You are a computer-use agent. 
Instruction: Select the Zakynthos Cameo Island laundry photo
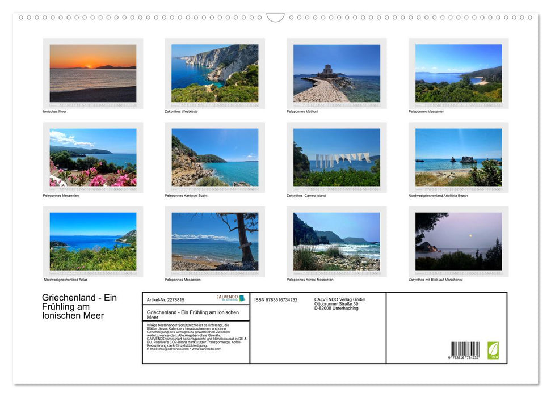tap(337, 157)
